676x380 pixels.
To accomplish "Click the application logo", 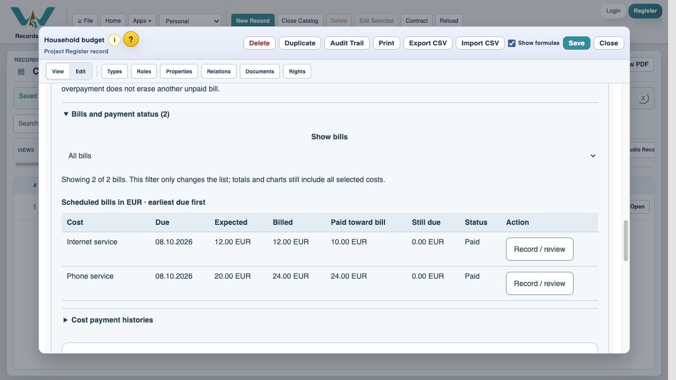I will pos(33,17).
